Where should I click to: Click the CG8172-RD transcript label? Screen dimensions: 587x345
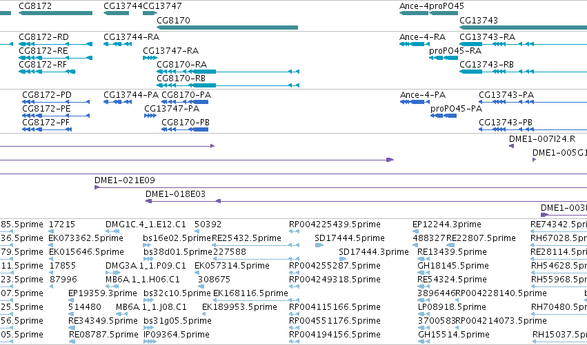[x=43, y=37]
